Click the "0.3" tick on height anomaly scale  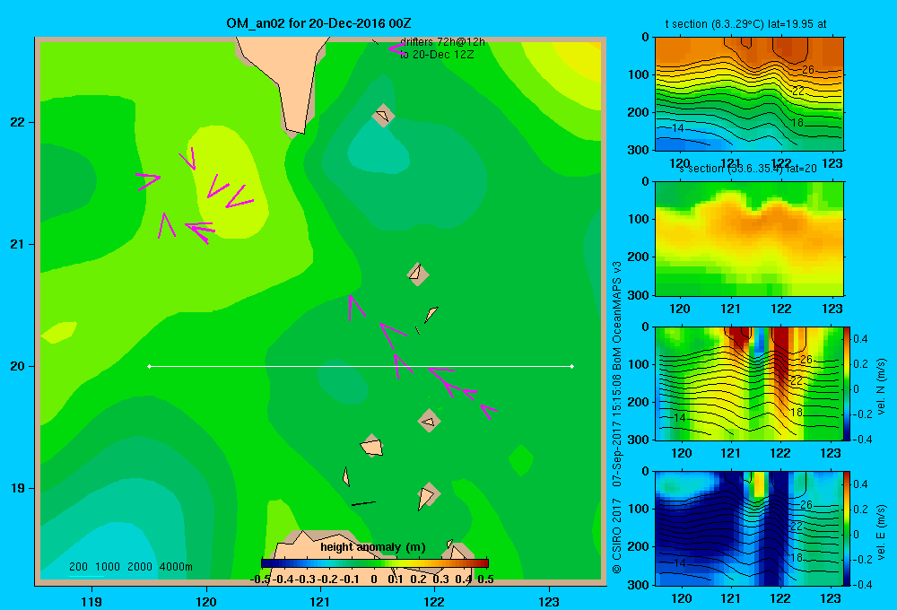(x=440, y=579)
